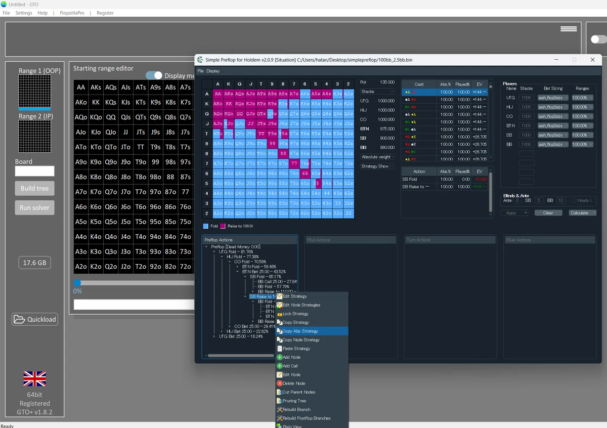Click the Quickload button
Image resolution: width=607 pixels, height=428 pixels.
35,319
